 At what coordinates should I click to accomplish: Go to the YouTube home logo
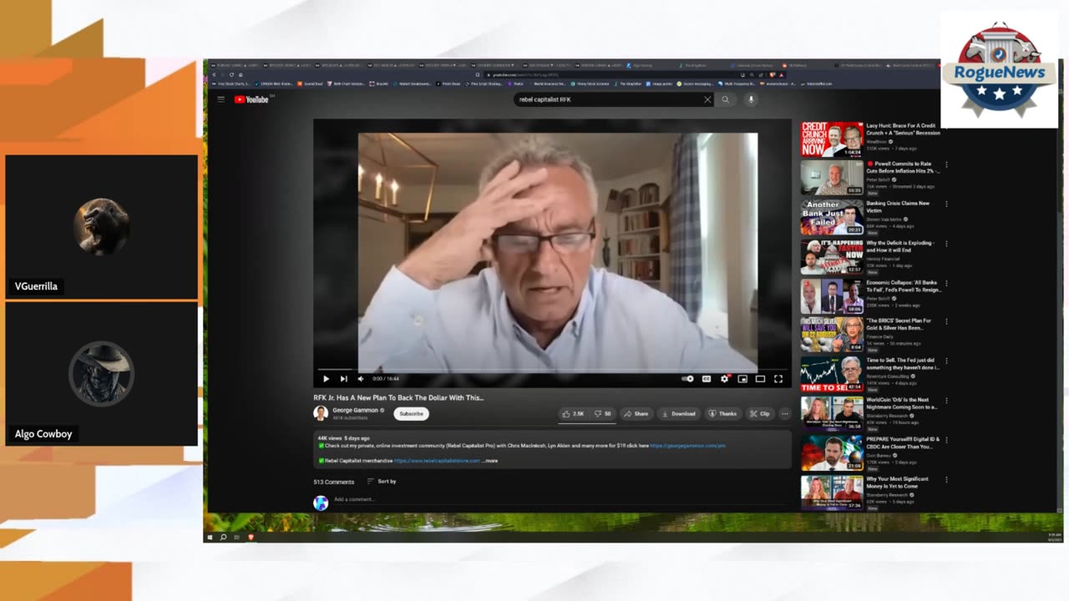click(251, 99)
